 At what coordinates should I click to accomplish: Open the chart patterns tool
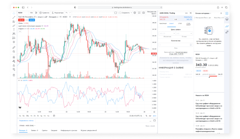[x=14, y=34]
